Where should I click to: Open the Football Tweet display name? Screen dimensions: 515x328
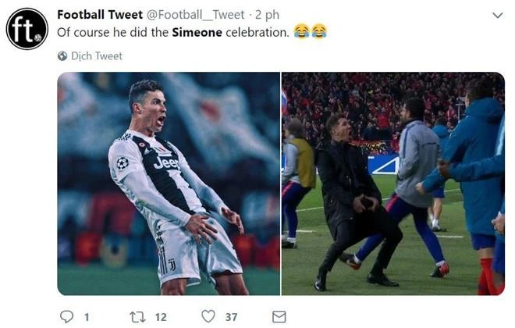click(100, 15)
